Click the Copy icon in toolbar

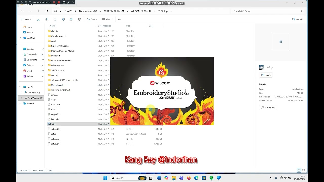coord(47,19)
